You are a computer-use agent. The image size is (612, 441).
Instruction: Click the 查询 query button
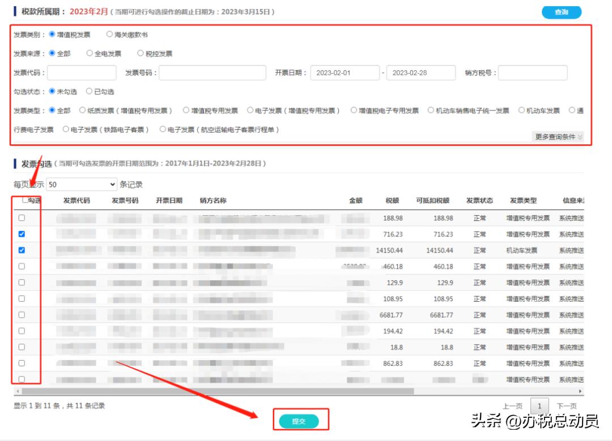coord(562,12)
